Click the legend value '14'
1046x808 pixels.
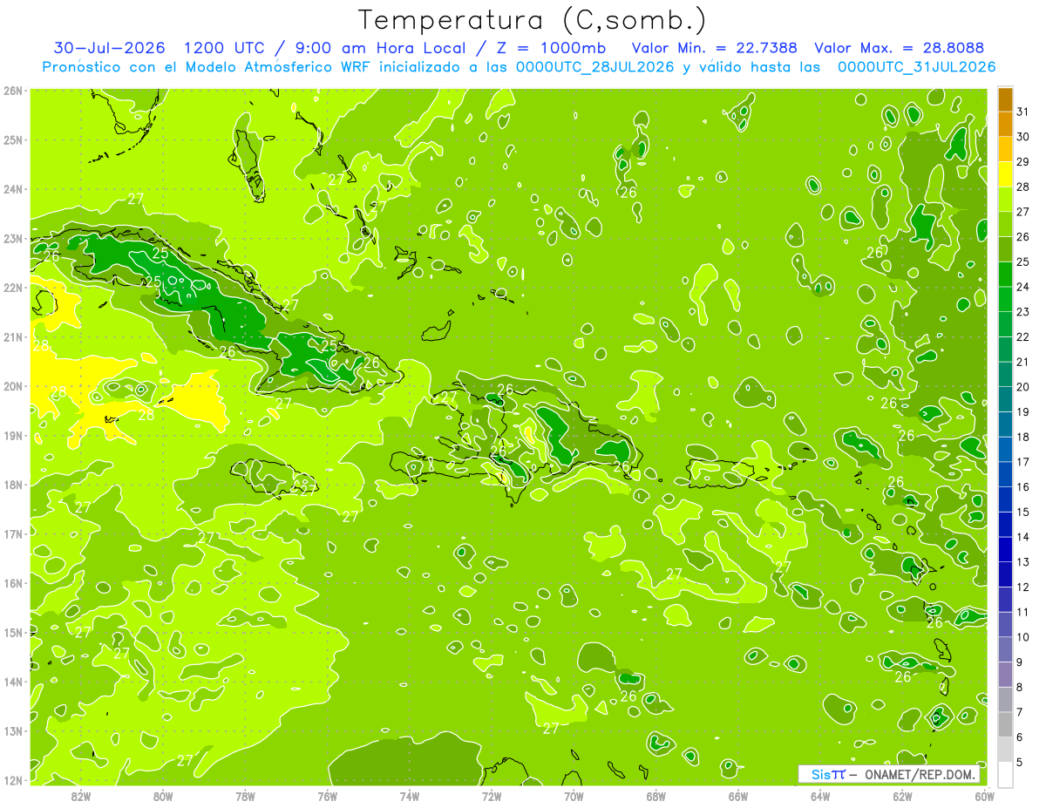(x=1023, y=537)
